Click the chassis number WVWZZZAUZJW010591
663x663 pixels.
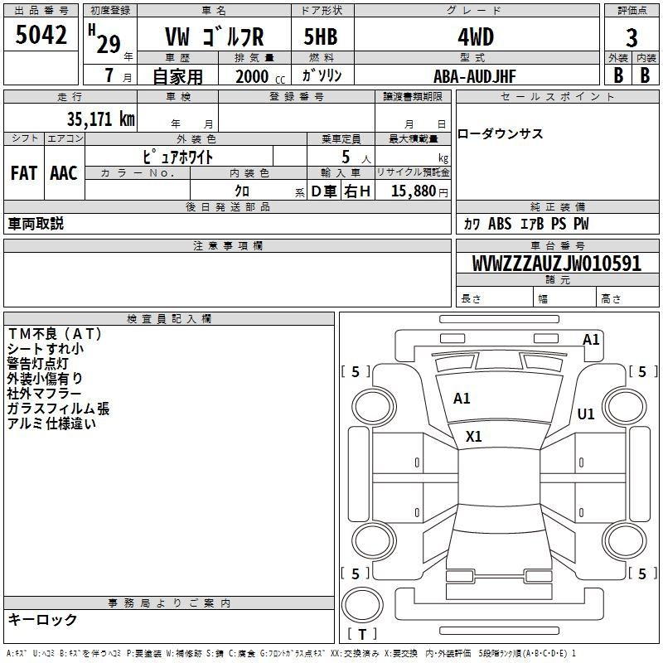[557, 264]
